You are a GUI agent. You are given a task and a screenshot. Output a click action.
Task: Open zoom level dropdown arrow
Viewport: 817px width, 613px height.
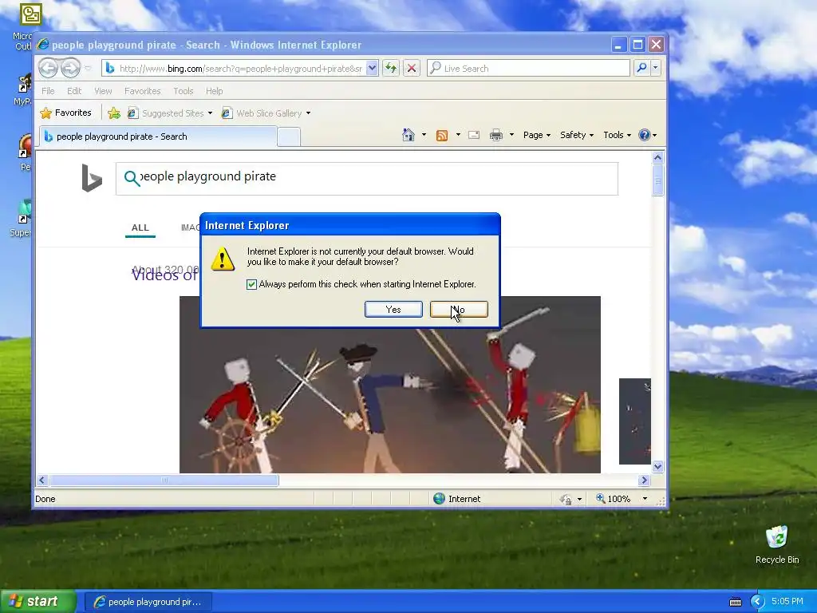pos(645,499)
